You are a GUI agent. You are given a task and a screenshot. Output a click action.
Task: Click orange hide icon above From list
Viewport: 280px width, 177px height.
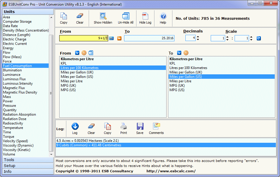[84, 53]
